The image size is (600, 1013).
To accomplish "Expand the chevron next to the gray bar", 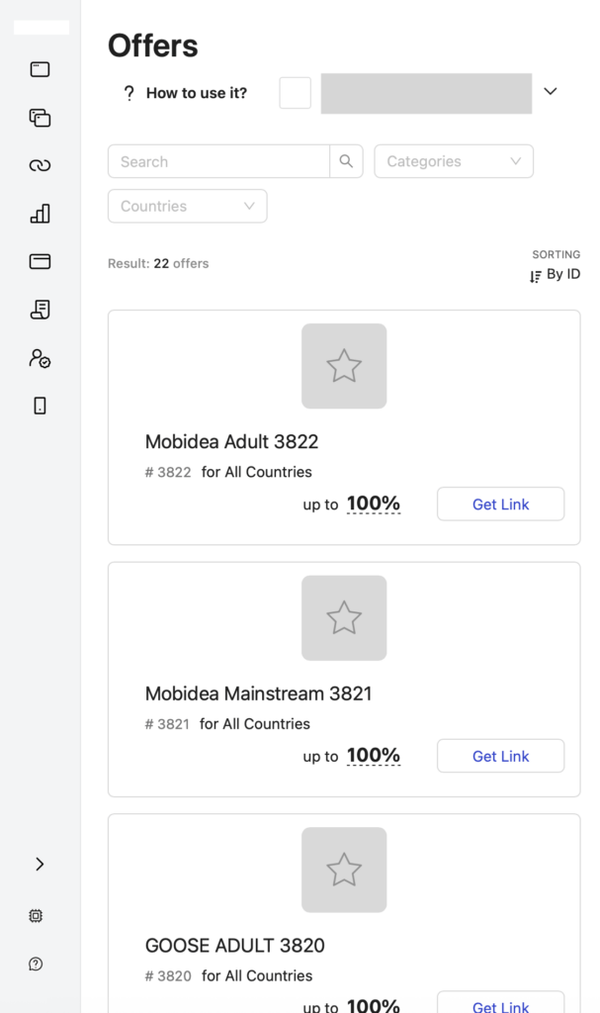I will [551, 92].
